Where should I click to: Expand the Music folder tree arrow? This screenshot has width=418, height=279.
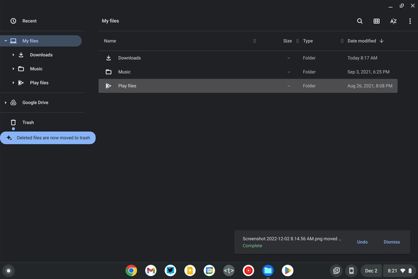[x=13, y=69]
